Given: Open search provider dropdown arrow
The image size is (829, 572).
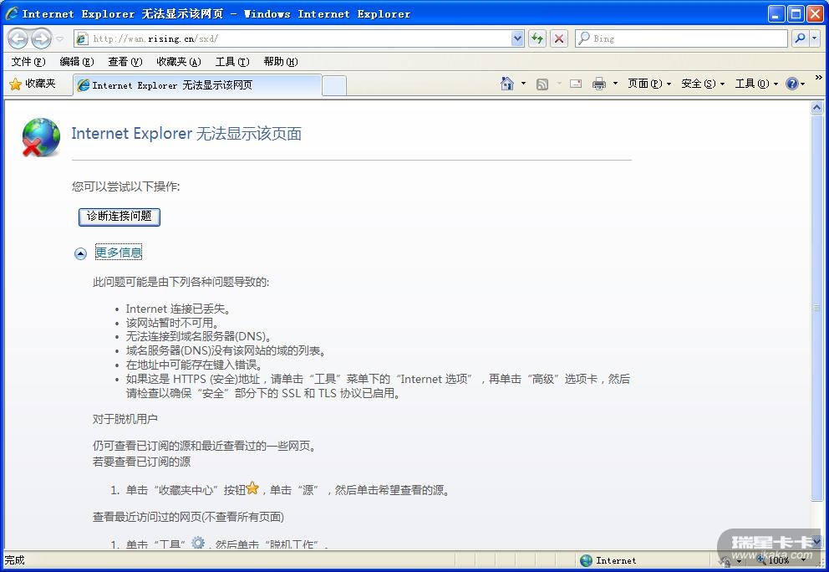Looking at the screenshot, I should coord(815,38).
